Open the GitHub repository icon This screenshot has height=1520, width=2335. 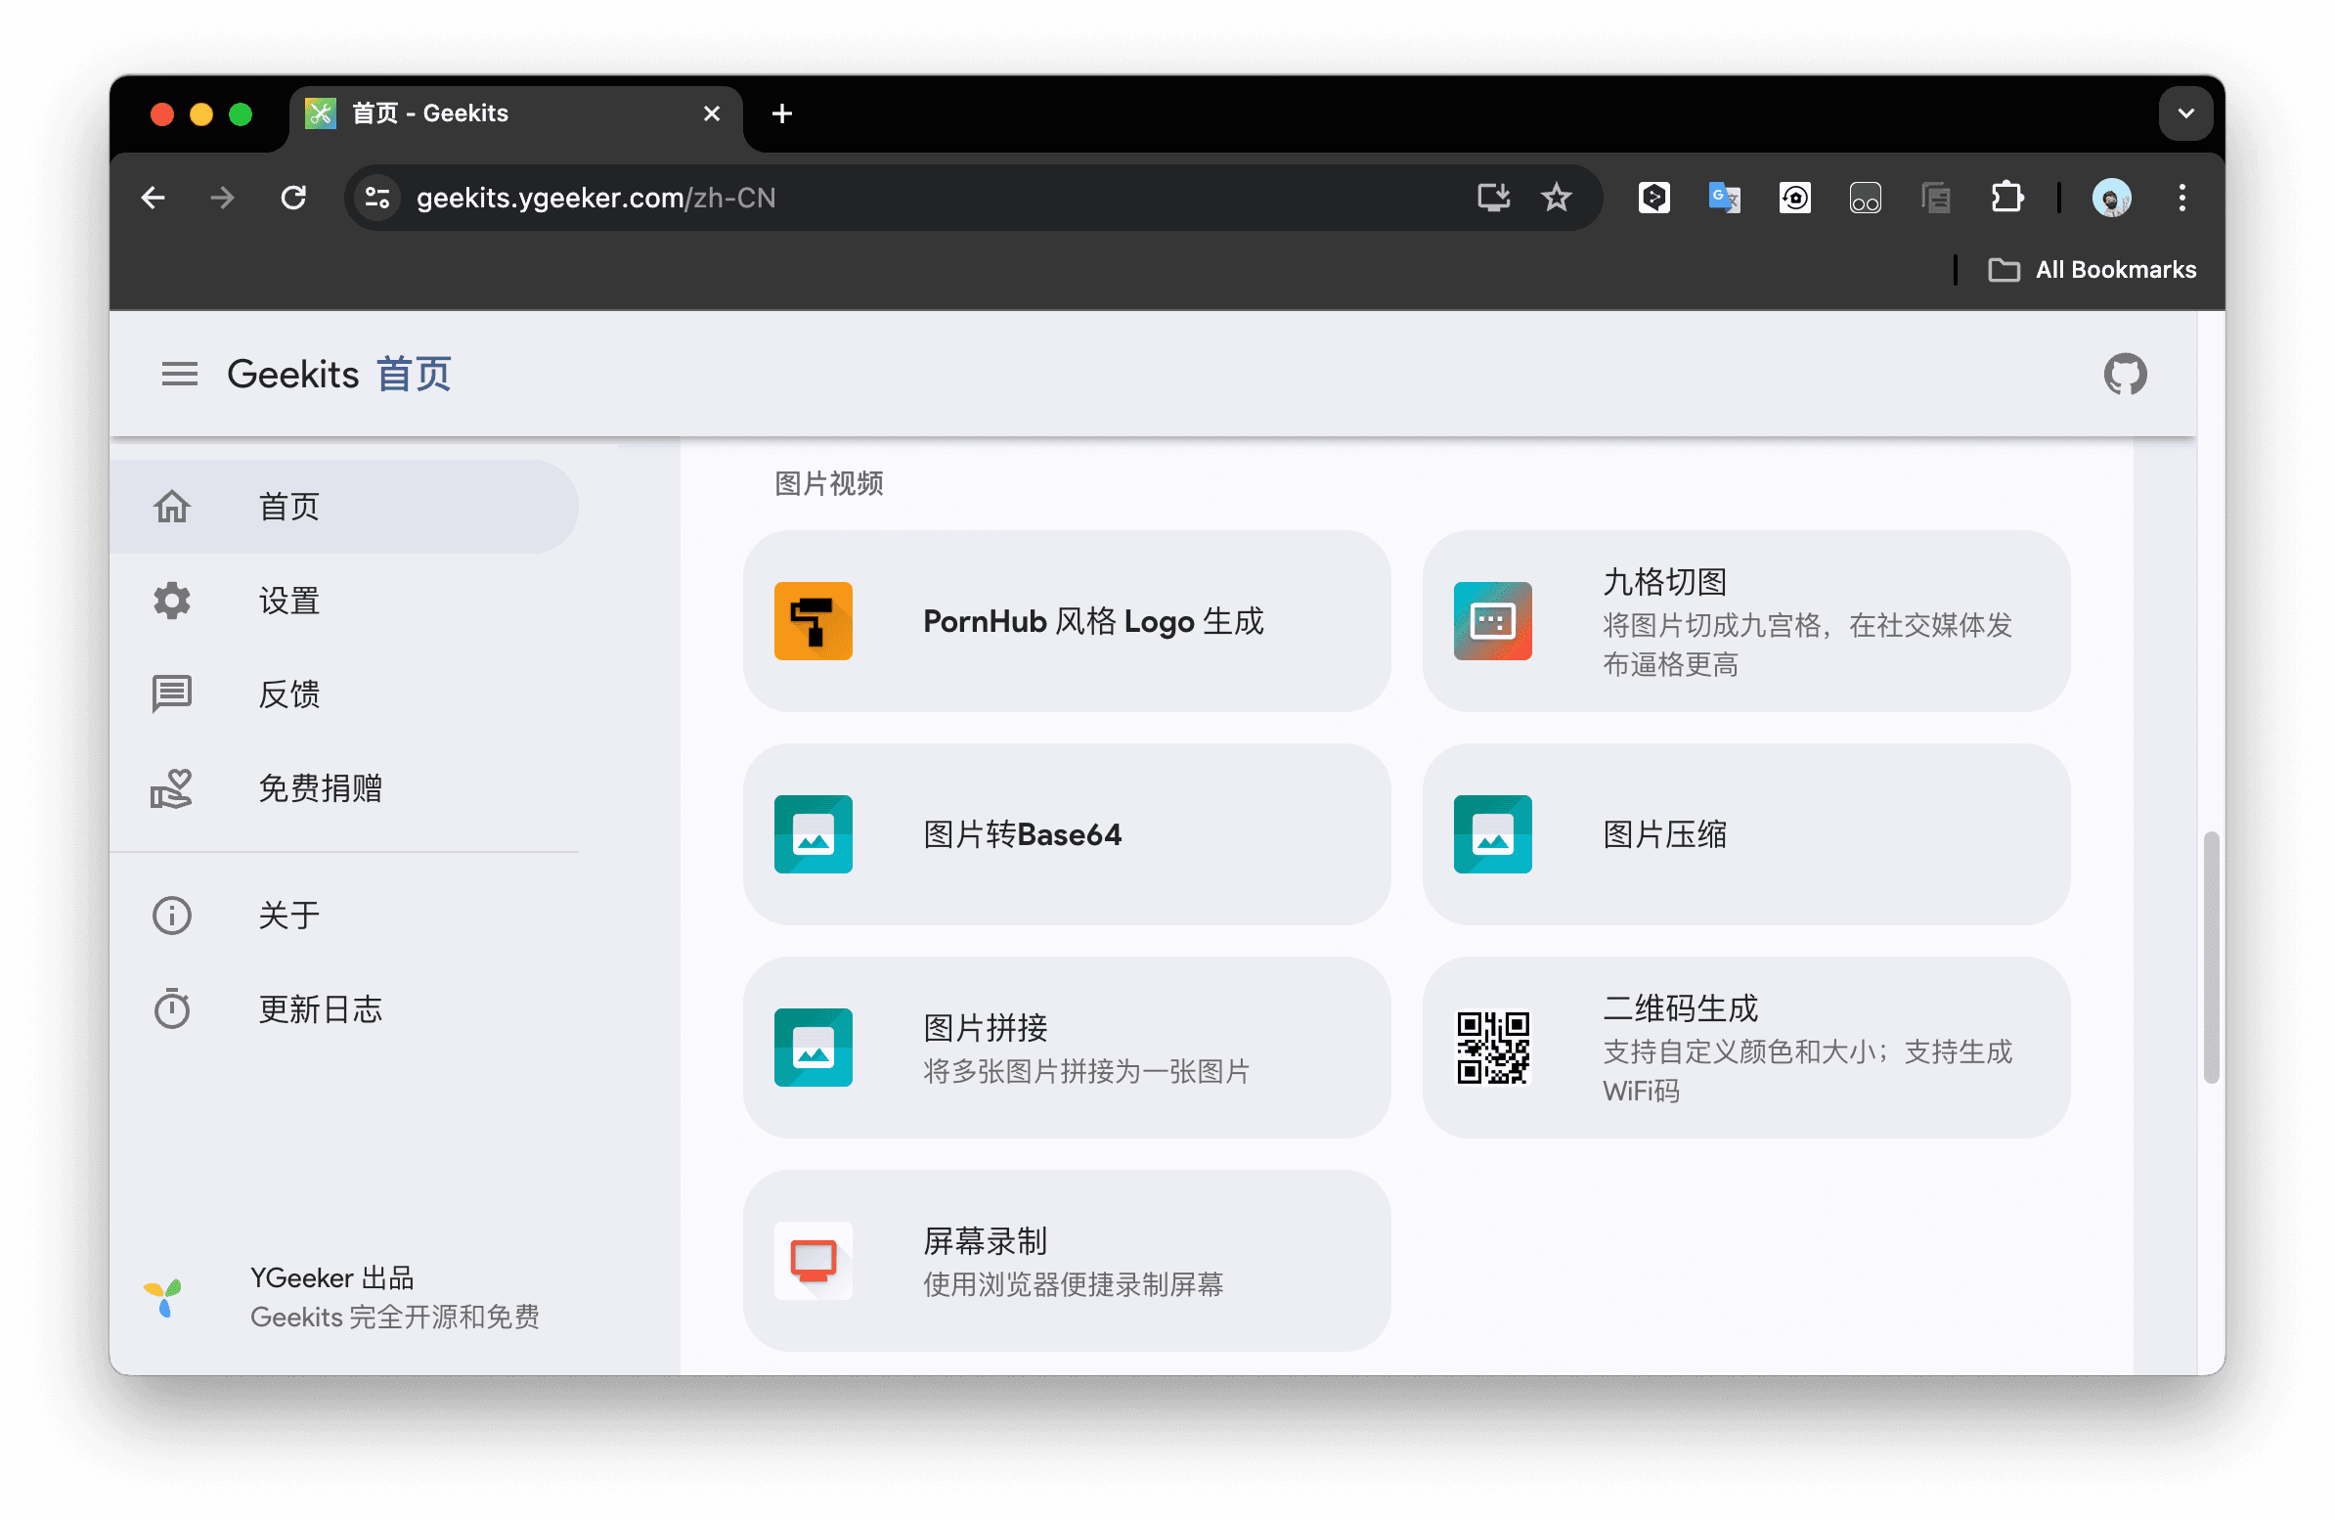click(x=2124, y=374)
